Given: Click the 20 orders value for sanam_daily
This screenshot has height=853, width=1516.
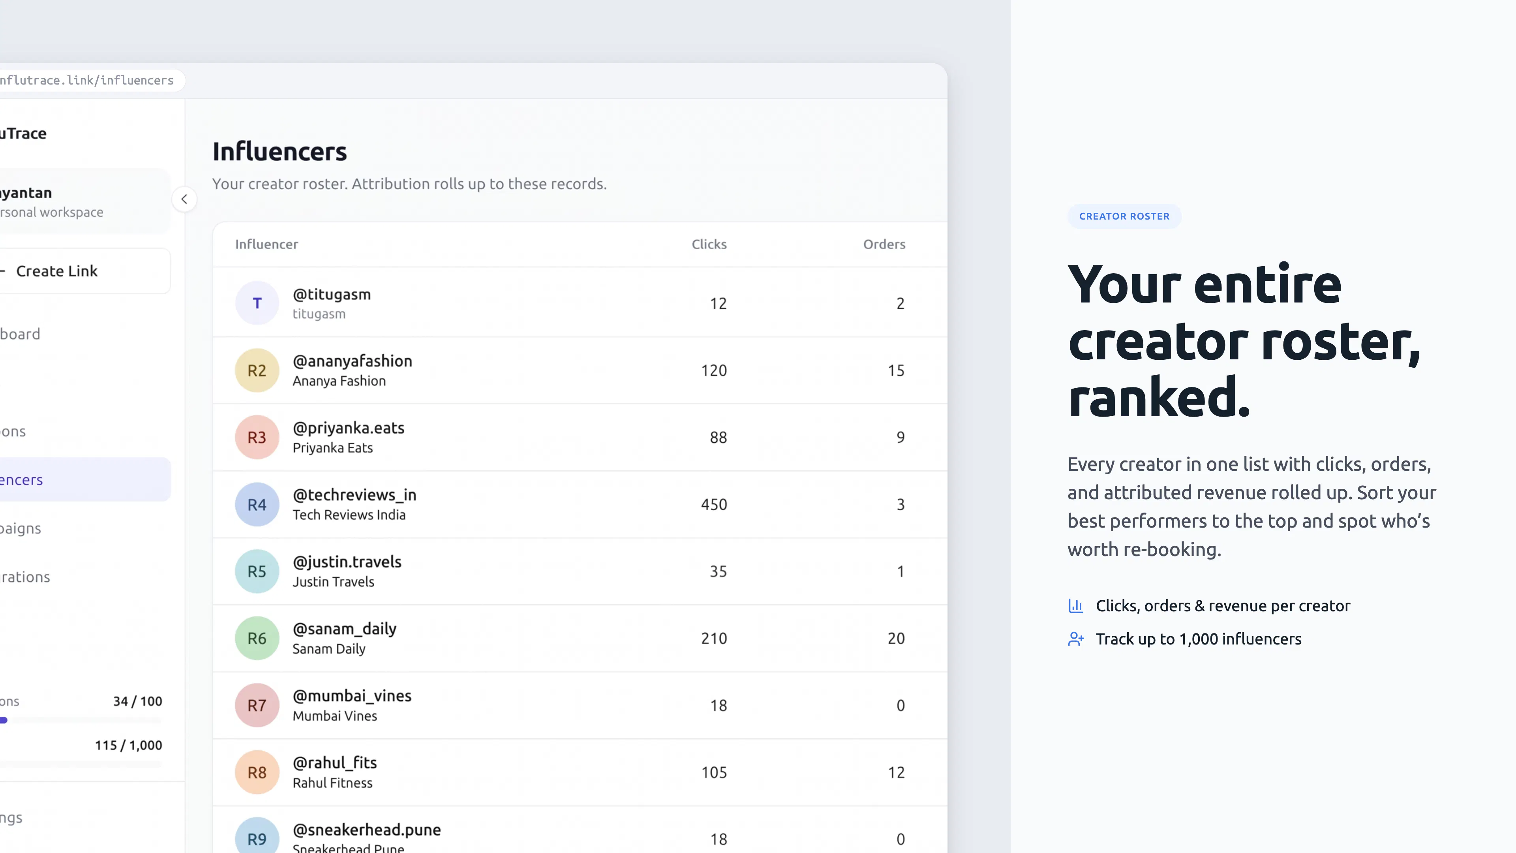Looking at the screenshot, I should pyautogui.click(x=896, y=638).
